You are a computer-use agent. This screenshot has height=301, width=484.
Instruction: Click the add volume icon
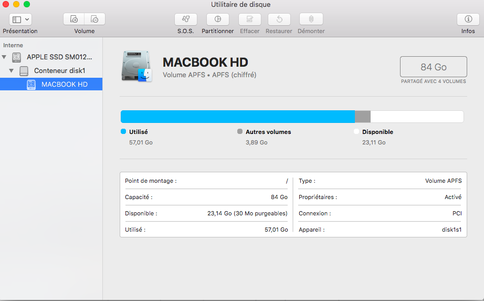click(74, 19)
